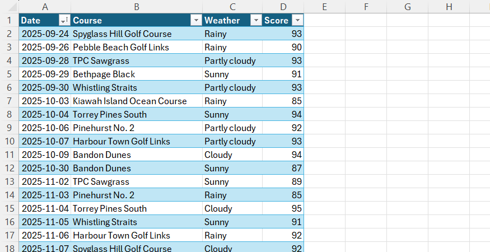Image resolution: width=490 pixels, height=252 pixels.
Task: Select cell with date 2025-09-29
Action: 45,74
